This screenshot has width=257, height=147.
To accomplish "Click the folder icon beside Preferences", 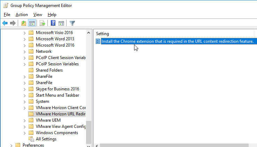I will point(18,145).
